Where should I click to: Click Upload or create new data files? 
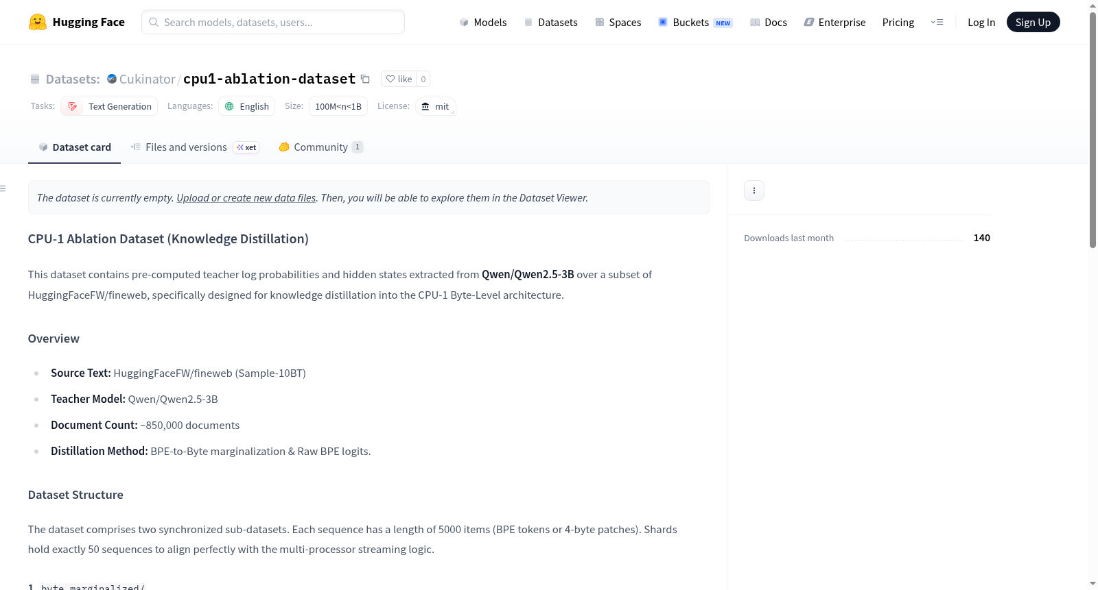pyautogui.click(x=246, y=197)
